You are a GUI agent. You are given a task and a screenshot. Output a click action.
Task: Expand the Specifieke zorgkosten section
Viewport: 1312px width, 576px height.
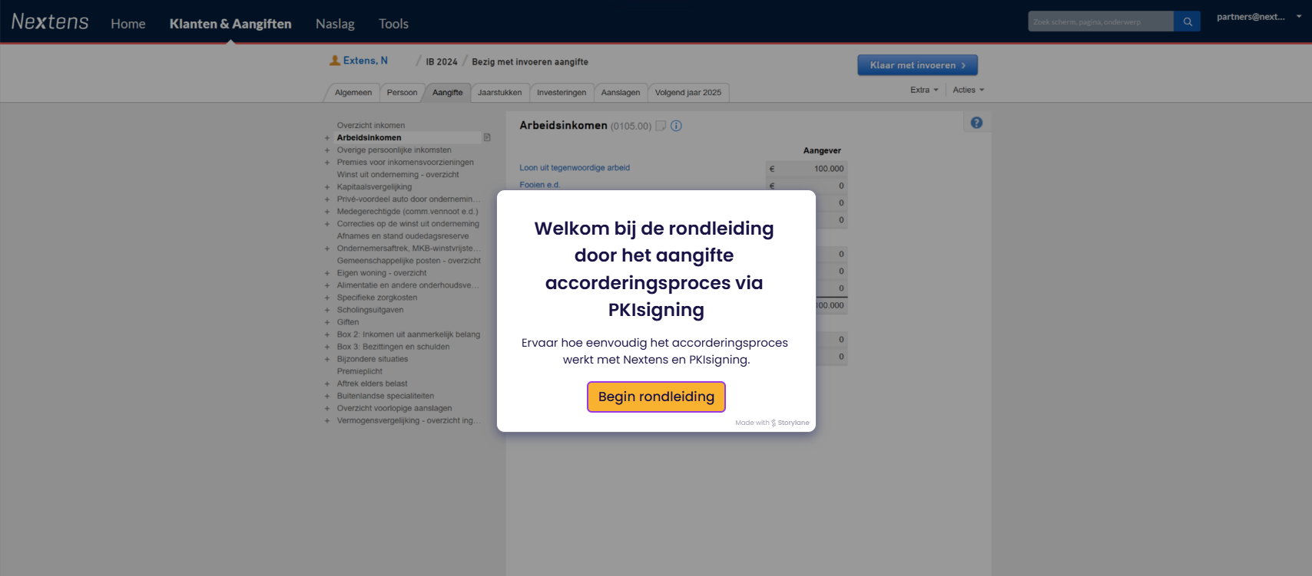327,298
